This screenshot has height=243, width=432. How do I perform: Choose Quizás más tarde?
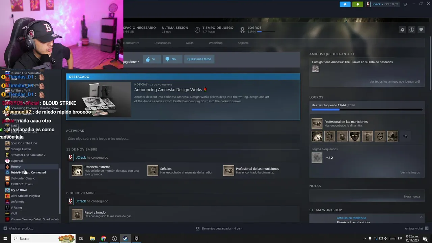click(x=199, y=59)
